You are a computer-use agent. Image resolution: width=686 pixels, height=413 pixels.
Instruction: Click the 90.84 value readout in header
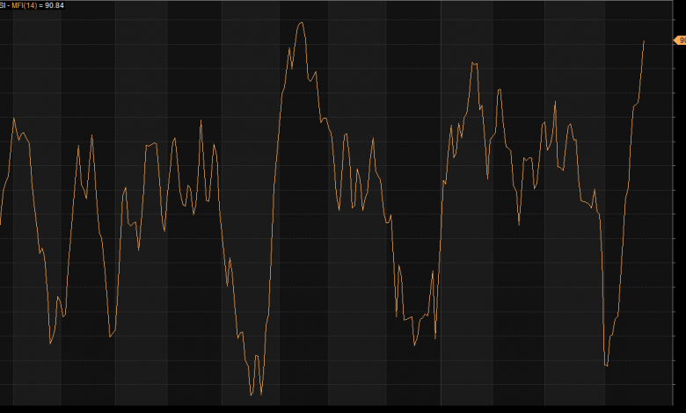pos(54,5)
